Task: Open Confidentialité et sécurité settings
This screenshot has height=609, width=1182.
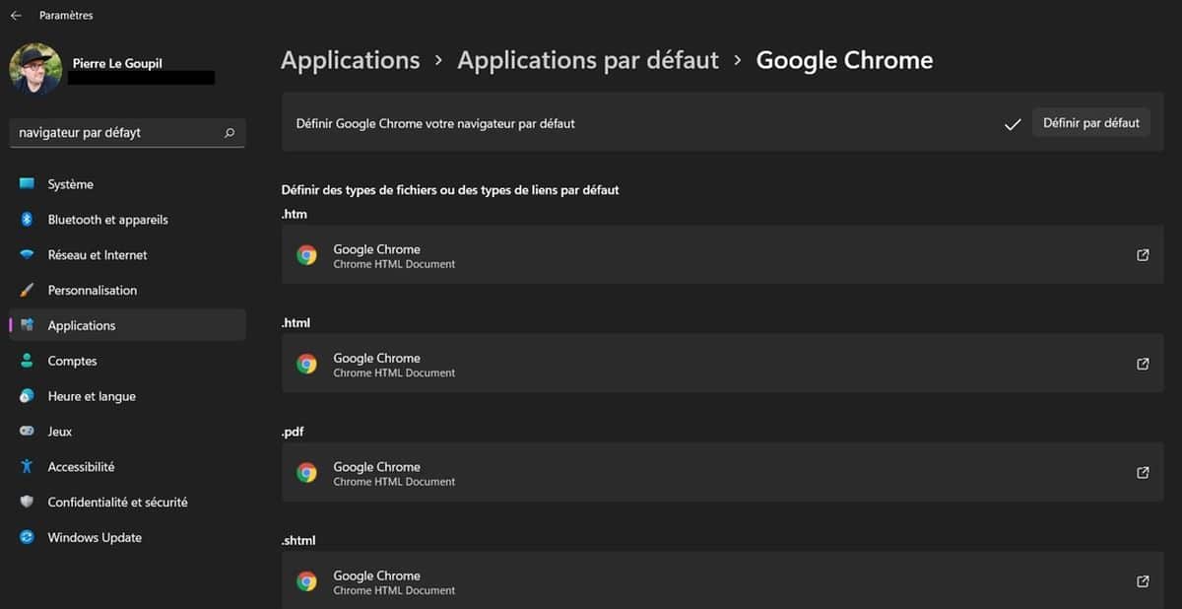Action: point(127,503)
